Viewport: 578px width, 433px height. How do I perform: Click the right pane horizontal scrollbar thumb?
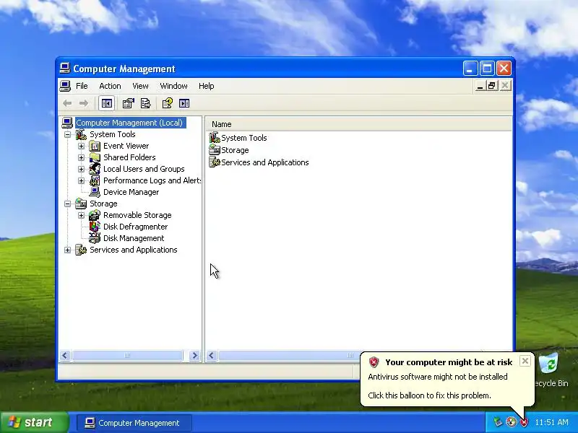(290, 356)
